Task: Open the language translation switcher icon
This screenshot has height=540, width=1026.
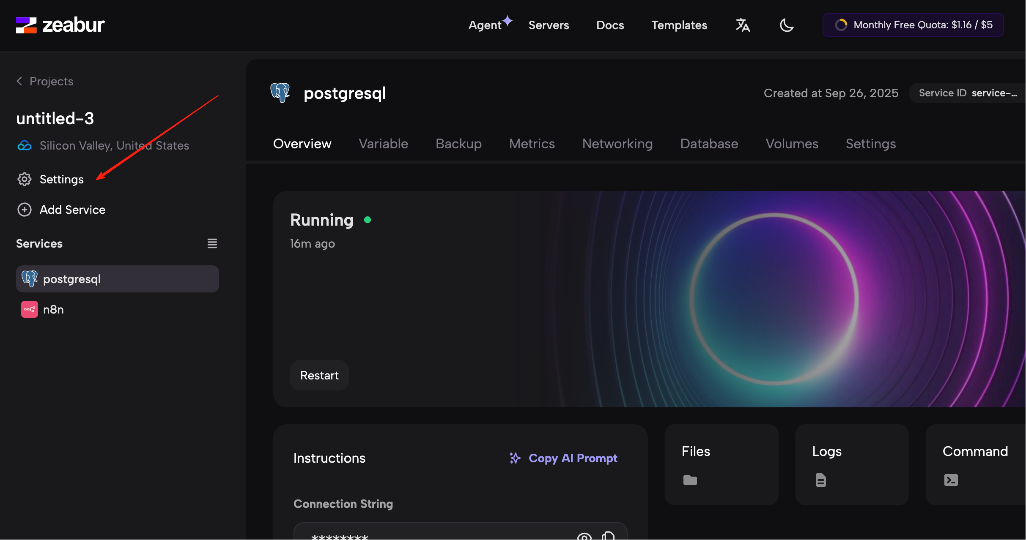Action: [743, 25]
